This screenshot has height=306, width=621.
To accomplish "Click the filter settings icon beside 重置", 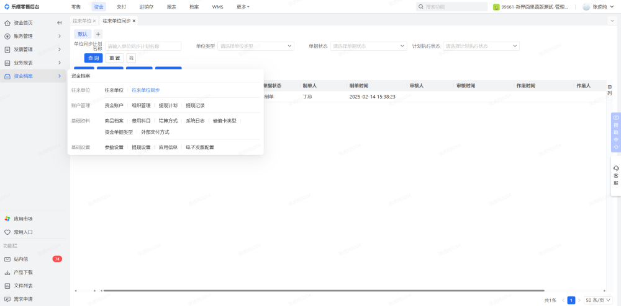I will click(131, 58).
